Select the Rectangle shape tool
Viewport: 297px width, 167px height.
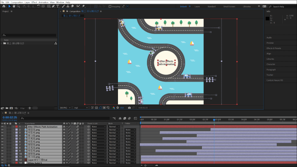49,6
